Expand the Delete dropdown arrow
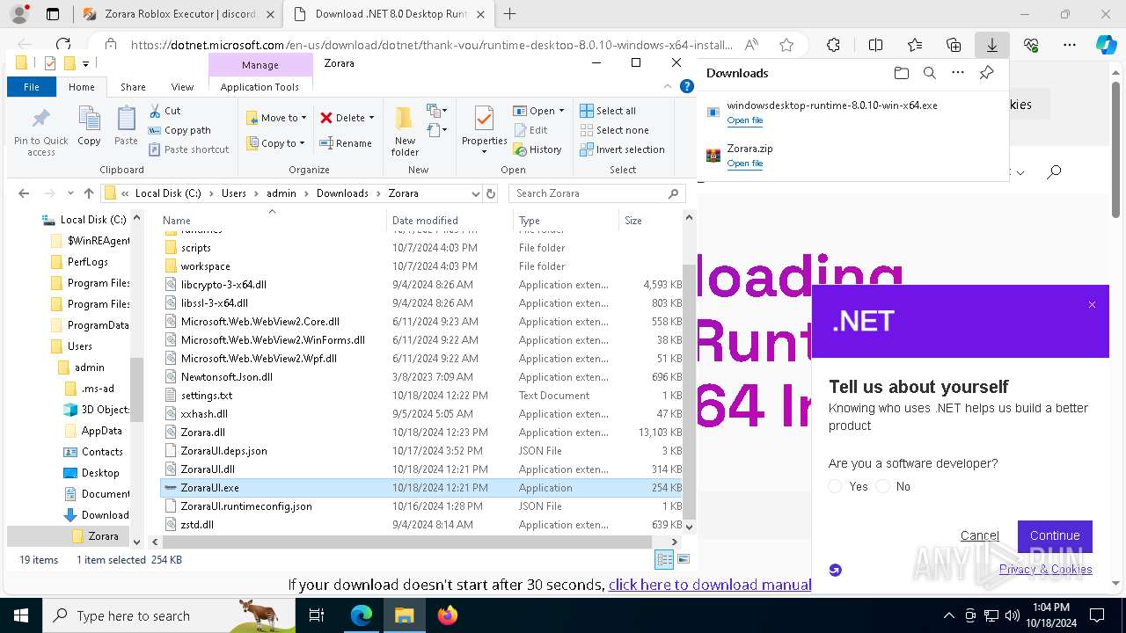This screenshot has height=633, width=1126. (x=371, y=118)
